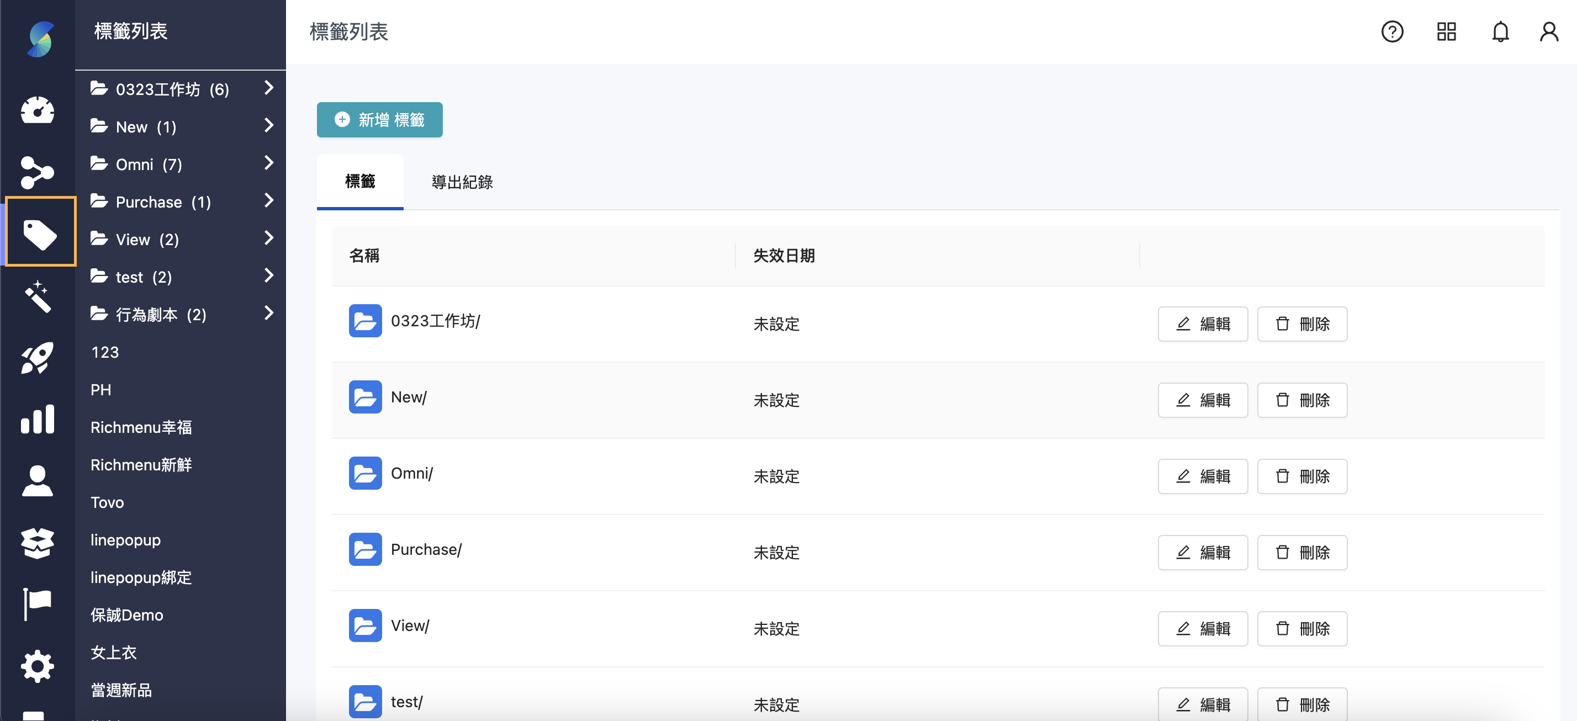Viewport: 1577px width, 721px height.
Task: Expand the 行為劇本 folder chevron
Action: [x=269, y=314]
